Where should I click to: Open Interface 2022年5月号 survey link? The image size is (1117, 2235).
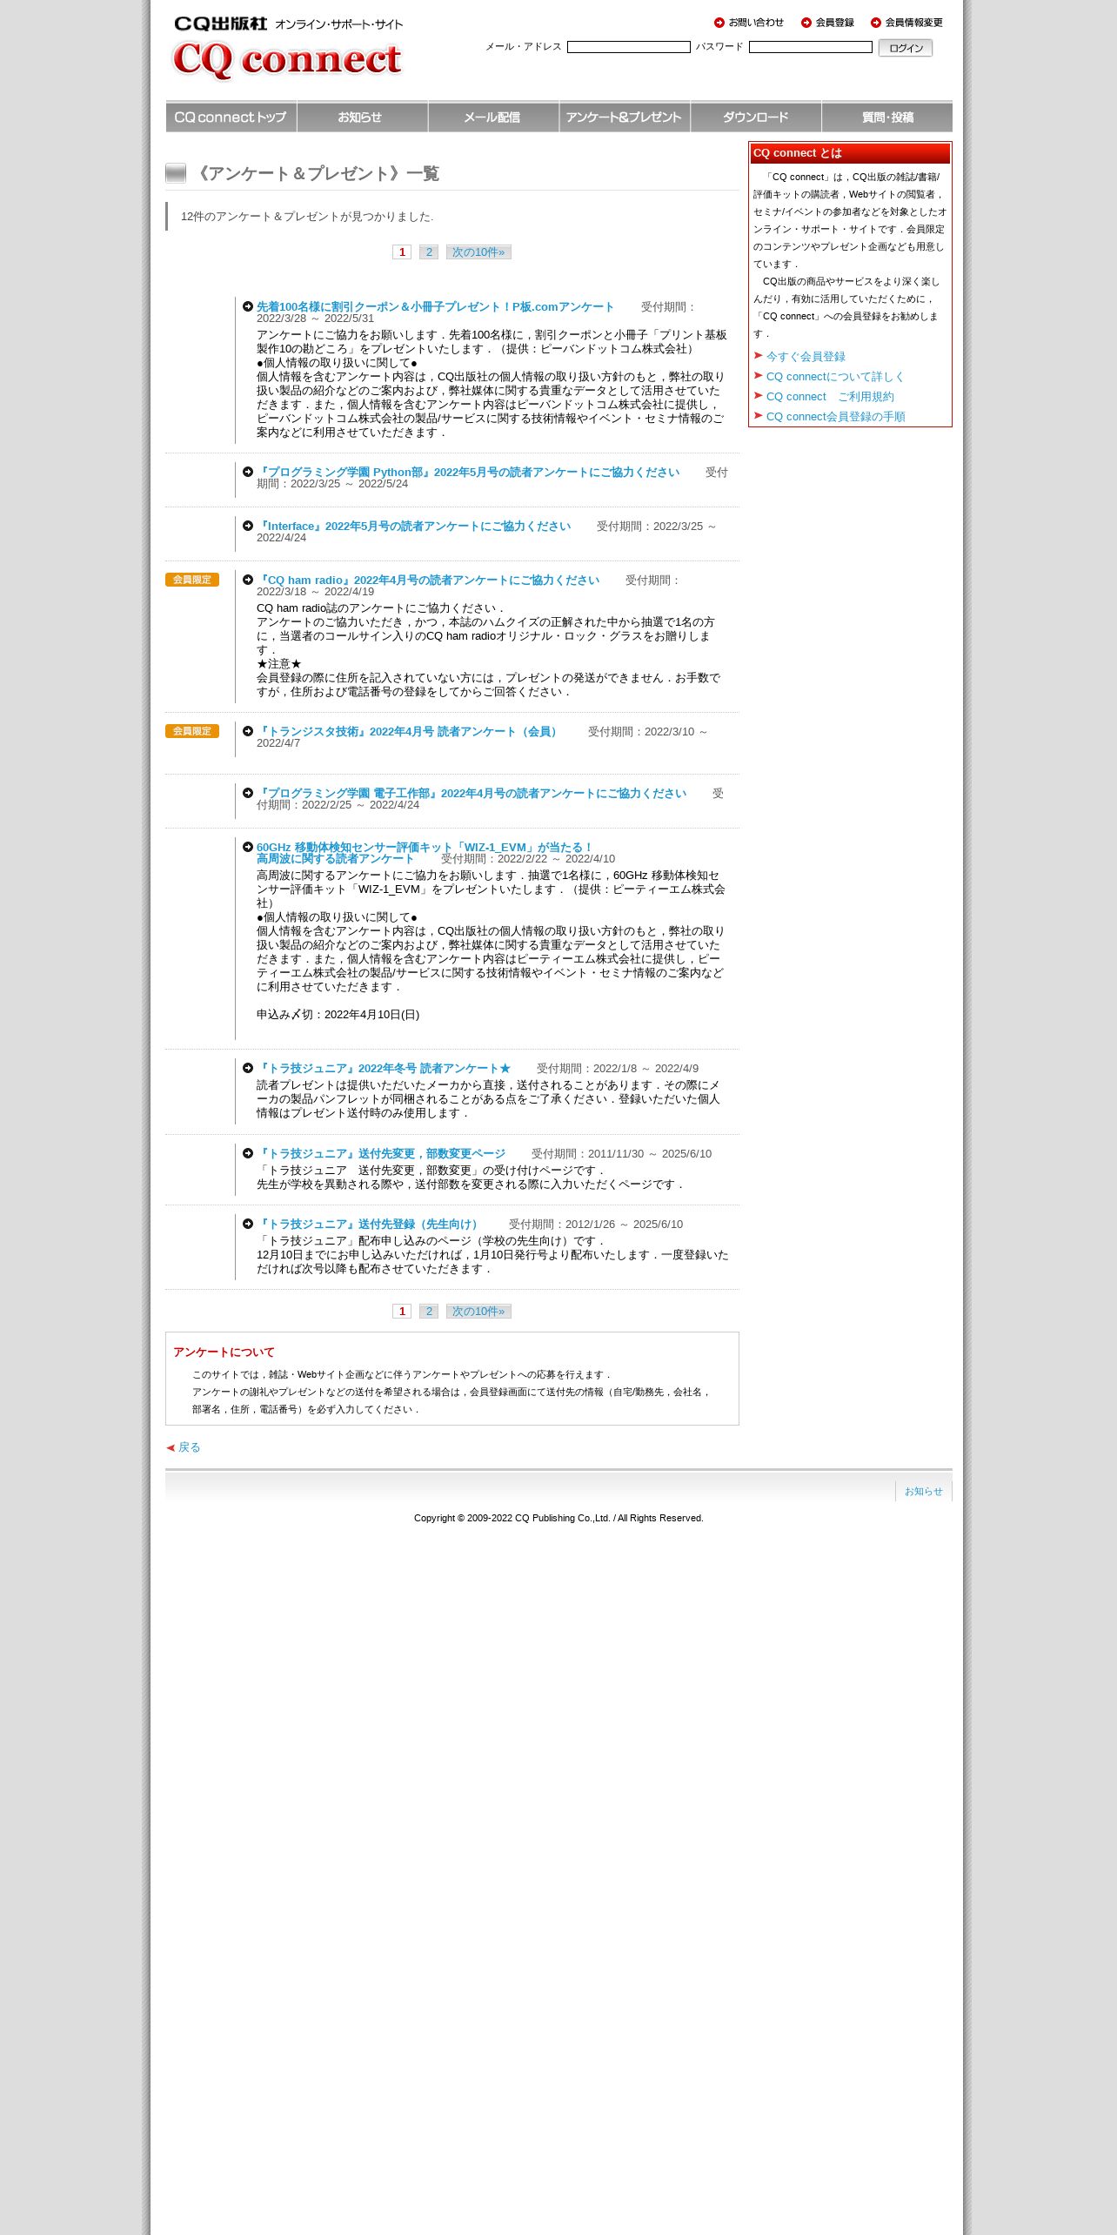414,526
